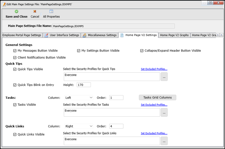This screenshot has width=225, height=149.
Task: Click the User Interface Settings tab icon
Action: pos(46,35)
